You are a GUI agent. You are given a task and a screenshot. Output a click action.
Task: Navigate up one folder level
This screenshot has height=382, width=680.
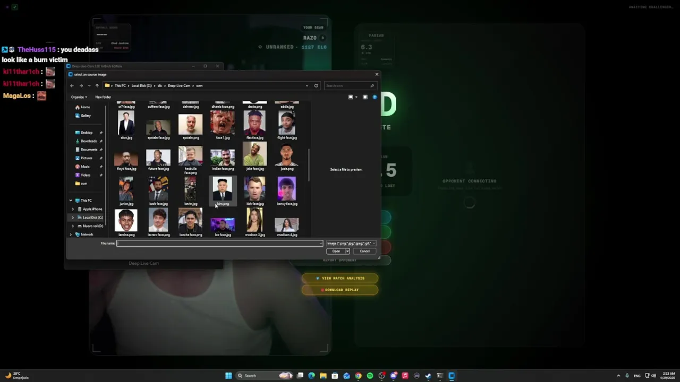(97, 85)
